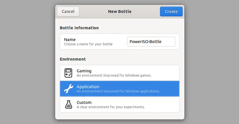Image resolution: width=239 pixels, height=124 pixels.
Task: Click "A clear environment for your experiments" text
Action: click(111, 107)
